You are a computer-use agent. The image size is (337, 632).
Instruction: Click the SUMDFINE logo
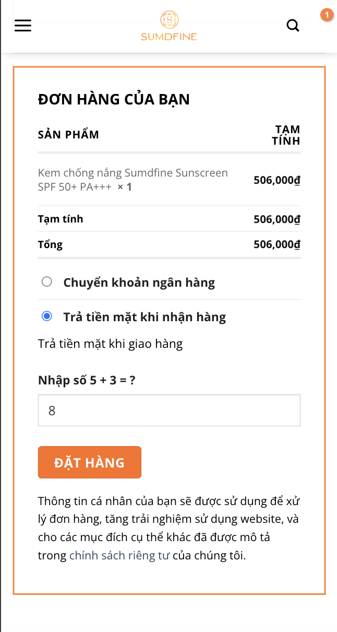tap(168, 25)
